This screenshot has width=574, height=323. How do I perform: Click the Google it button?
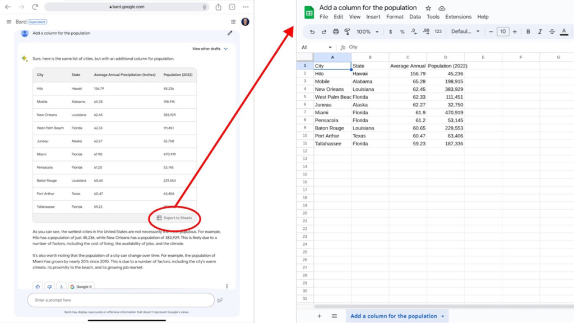[x=81, y=287]
